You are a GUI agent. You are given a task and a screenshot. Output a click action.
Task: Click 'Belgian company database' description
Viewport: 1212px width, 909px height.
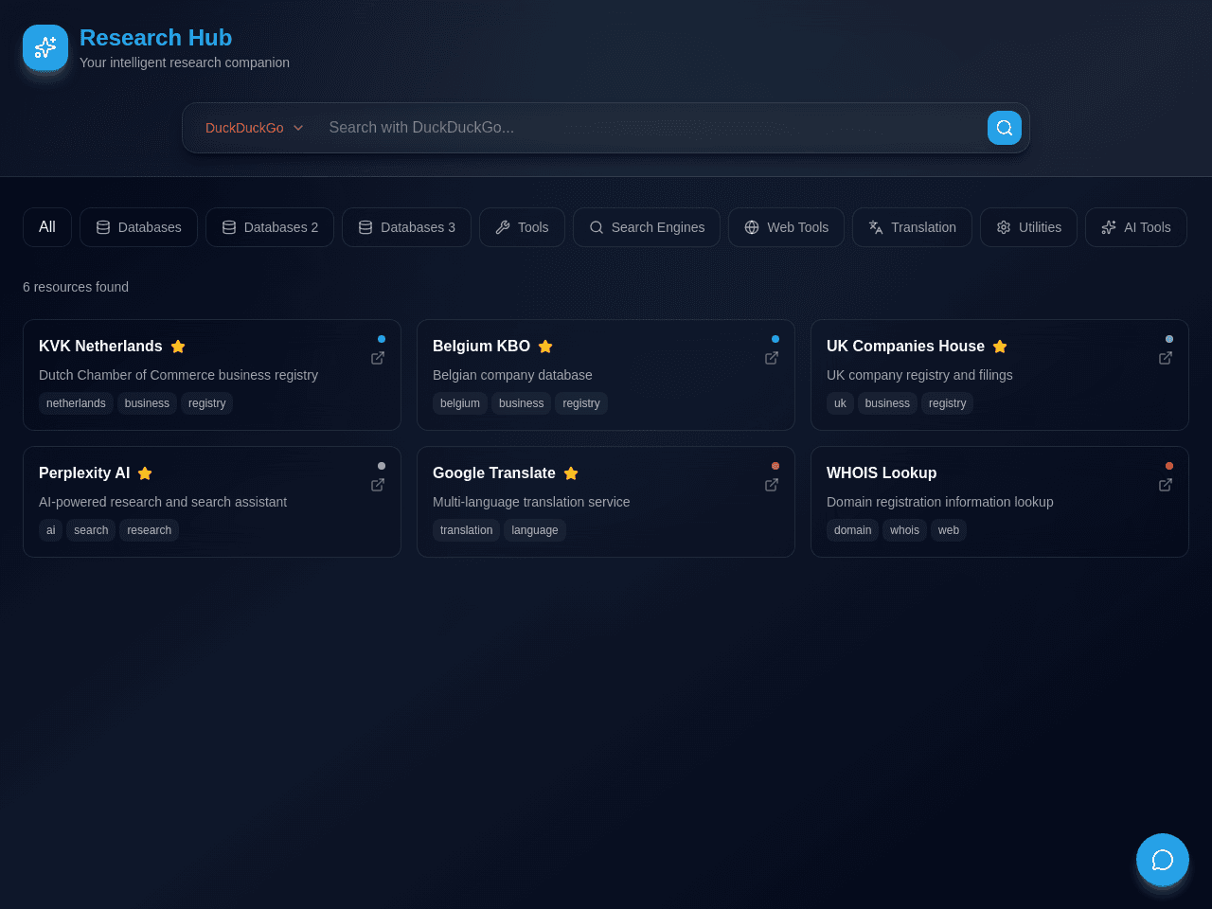pyautogui.click(x=512, y=375)
